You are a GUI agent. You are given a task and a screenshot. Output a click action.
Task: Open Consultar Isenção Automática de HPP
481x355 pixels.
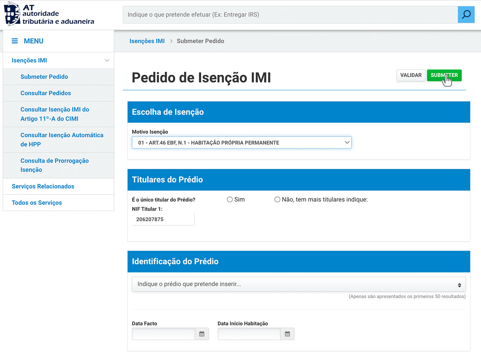(x=62, y=140)
